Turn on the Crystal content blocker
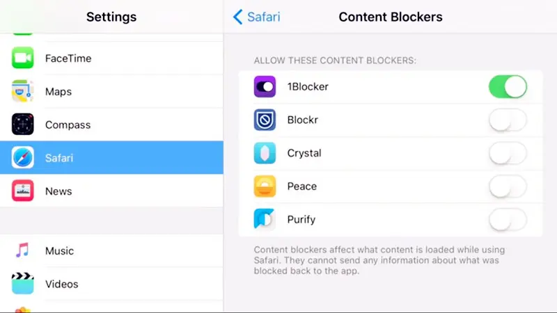Screen dimensions: 557x313 508,153
